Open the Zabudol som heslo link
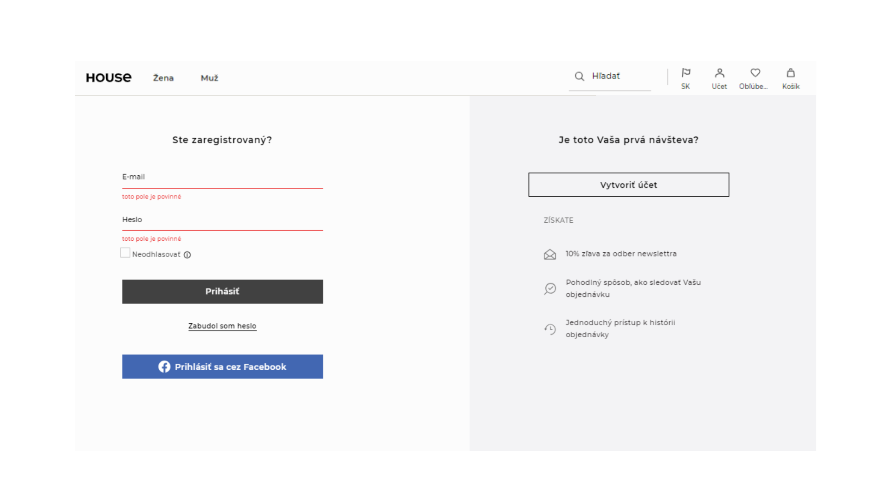 [222, 326]
